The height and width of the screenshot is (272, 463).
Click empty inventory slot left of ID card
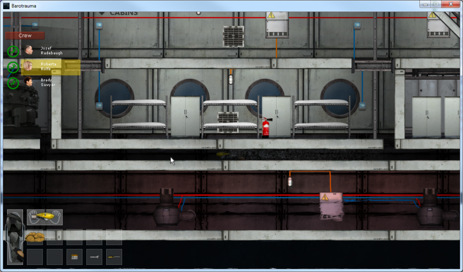pos(55,257)
